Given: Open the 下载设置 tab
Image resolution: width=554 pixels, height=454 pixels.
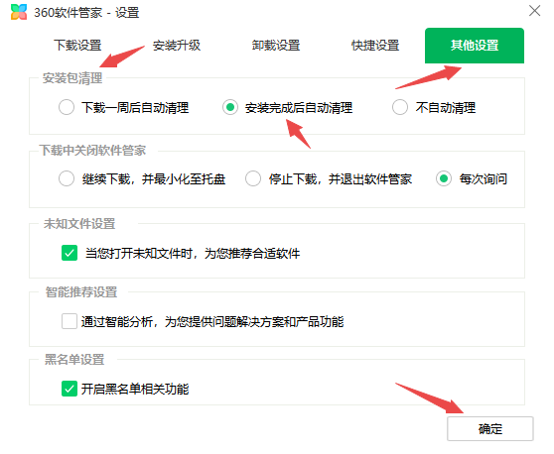Looking at the screenshot, I should [x=77, y=46].
